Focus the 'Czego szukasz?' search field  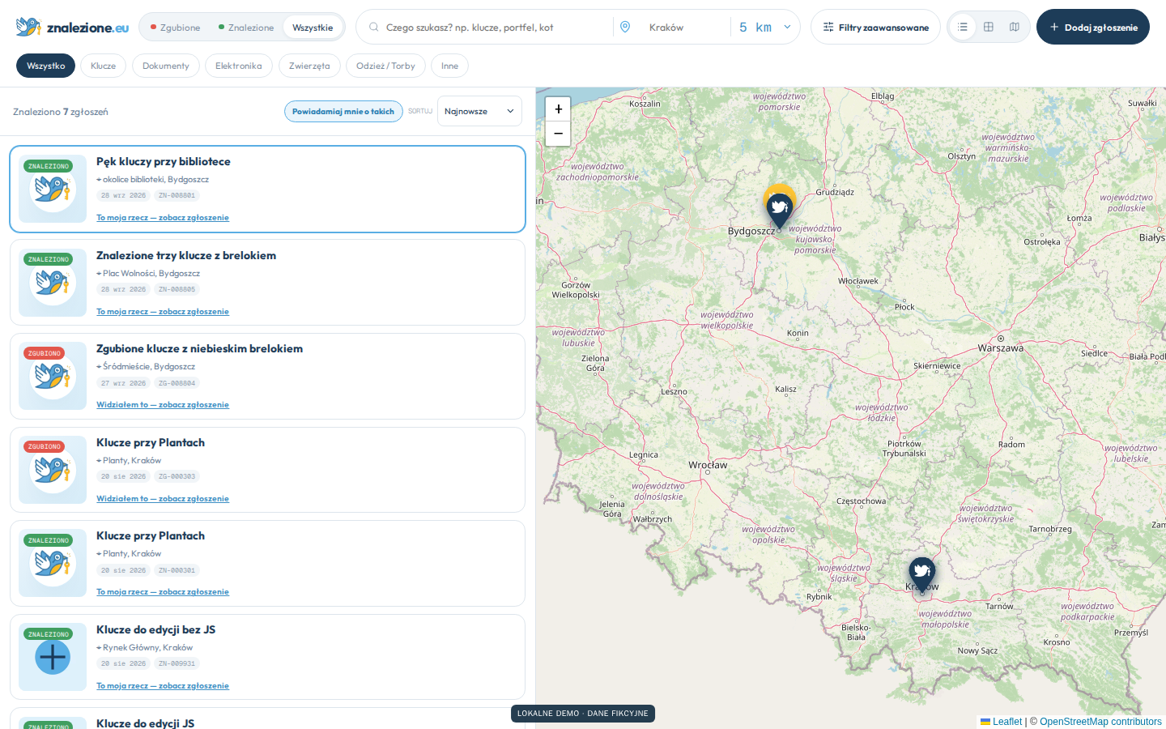click(x=494, y=27)
